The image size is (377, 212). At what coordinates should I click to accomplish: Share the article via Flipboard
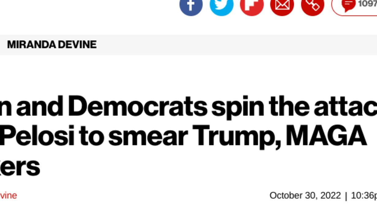(x=252, y=5)
